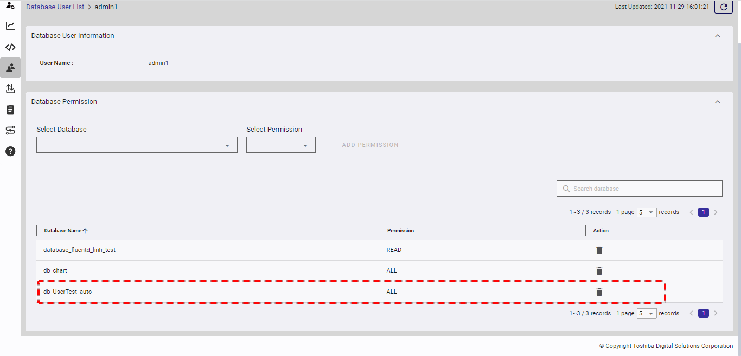Click ALL permission of db_UserTest_auto
The image size is (741, 356).
pos(392,292)
